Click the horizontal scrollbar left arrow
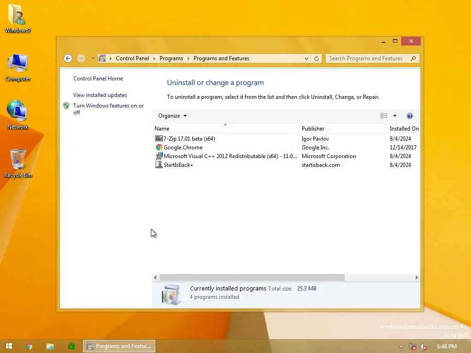This screenshot has width=471, height=353. [155, 277]
